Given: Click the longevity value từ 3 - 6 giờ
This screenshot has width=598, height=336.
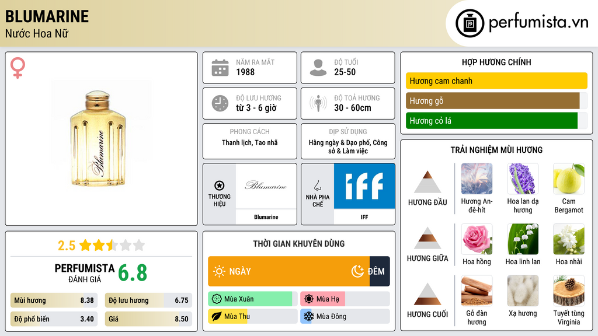Looking at the screenshot, I should tap(256, 108).
